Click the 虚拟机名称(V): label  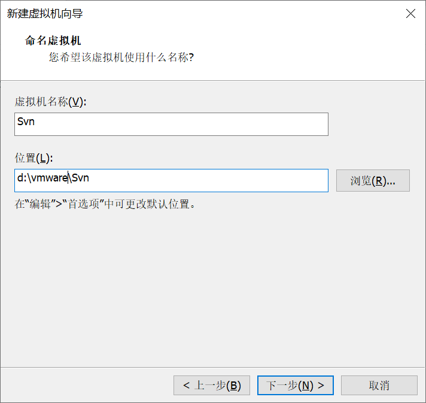(x=50, y=102)
